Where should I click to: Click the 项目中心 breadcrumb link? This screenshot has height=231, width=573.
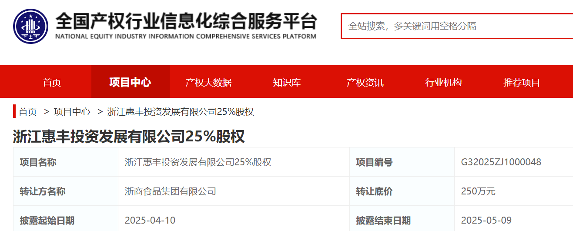click(x=72, y=112)
